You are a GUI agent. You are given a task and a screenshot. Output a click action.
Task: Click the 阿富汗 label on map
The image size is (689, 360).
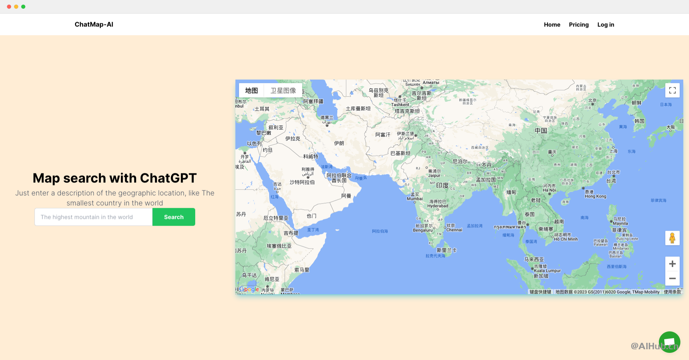pos(383,135)
